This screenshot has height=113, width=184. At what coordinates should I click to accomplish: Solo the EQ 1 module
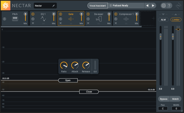[x=33, y=19]
